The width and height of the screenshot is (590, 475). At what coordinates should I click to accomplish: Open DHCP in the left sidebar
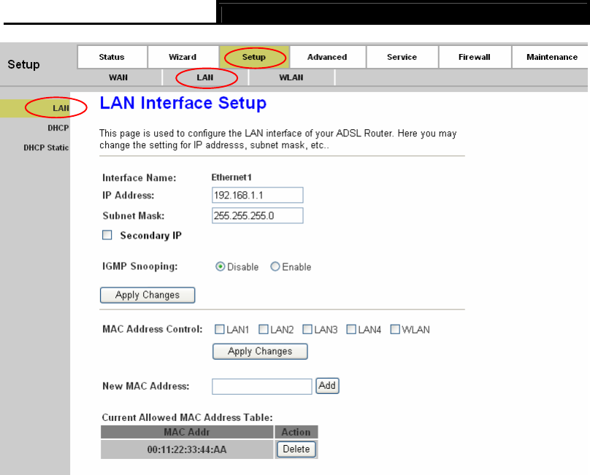click(58, 128)
